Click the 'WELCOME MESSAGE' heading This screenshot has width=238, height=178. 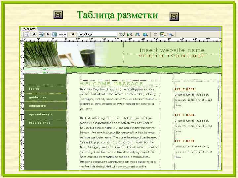point(111,84)
